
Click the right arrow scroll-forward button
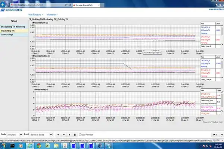click(x=63, y=134)
